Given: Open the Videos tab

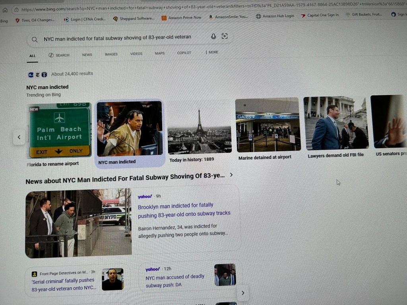Looking at the screenshot, I should pos(136,54).
